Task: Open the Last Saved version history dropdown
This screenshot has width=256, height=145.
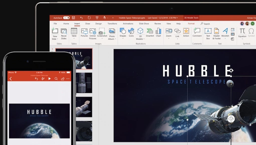Action: 177,18
